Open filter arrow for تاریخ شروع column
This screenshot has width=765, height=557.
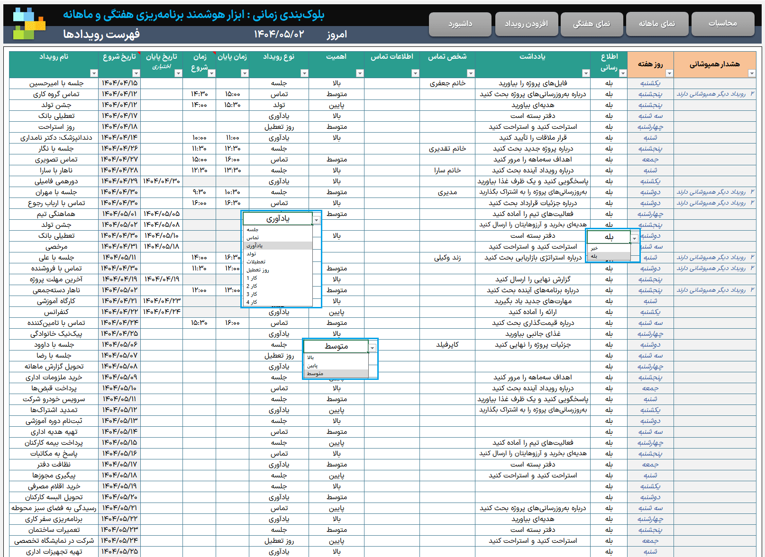pos(136,73)
